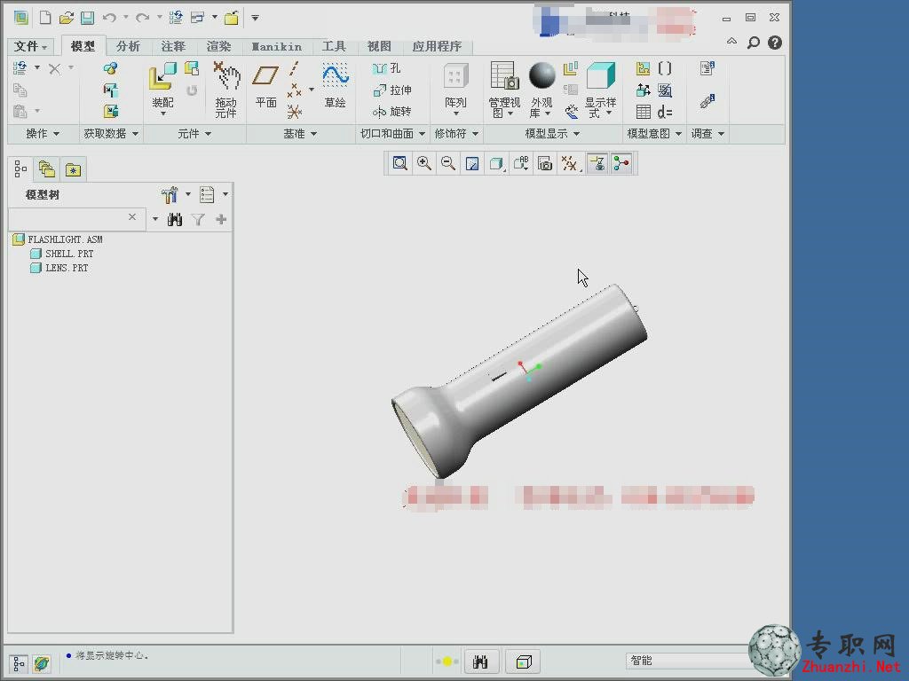Open the selection filter 智能 combo box

click(687, 661)
